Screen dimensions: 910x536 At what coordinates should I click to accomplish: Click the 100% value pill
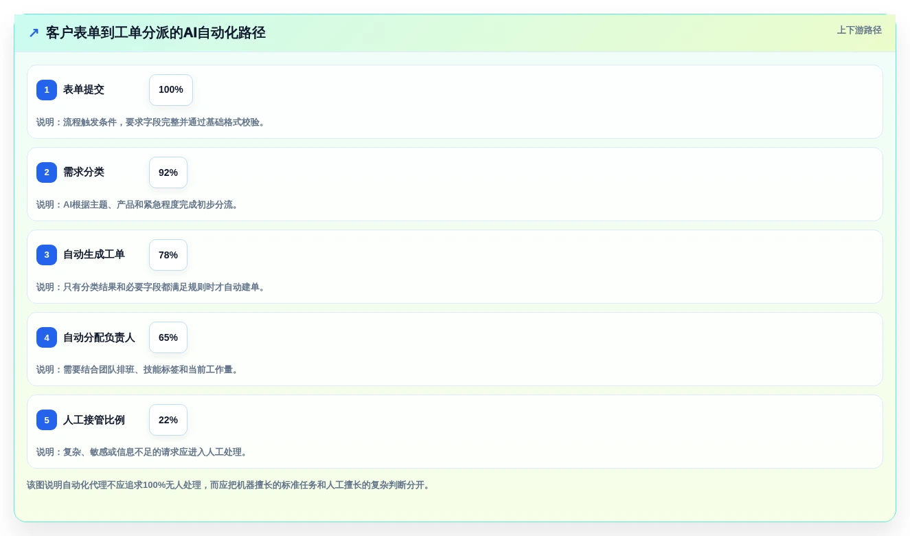171,90
